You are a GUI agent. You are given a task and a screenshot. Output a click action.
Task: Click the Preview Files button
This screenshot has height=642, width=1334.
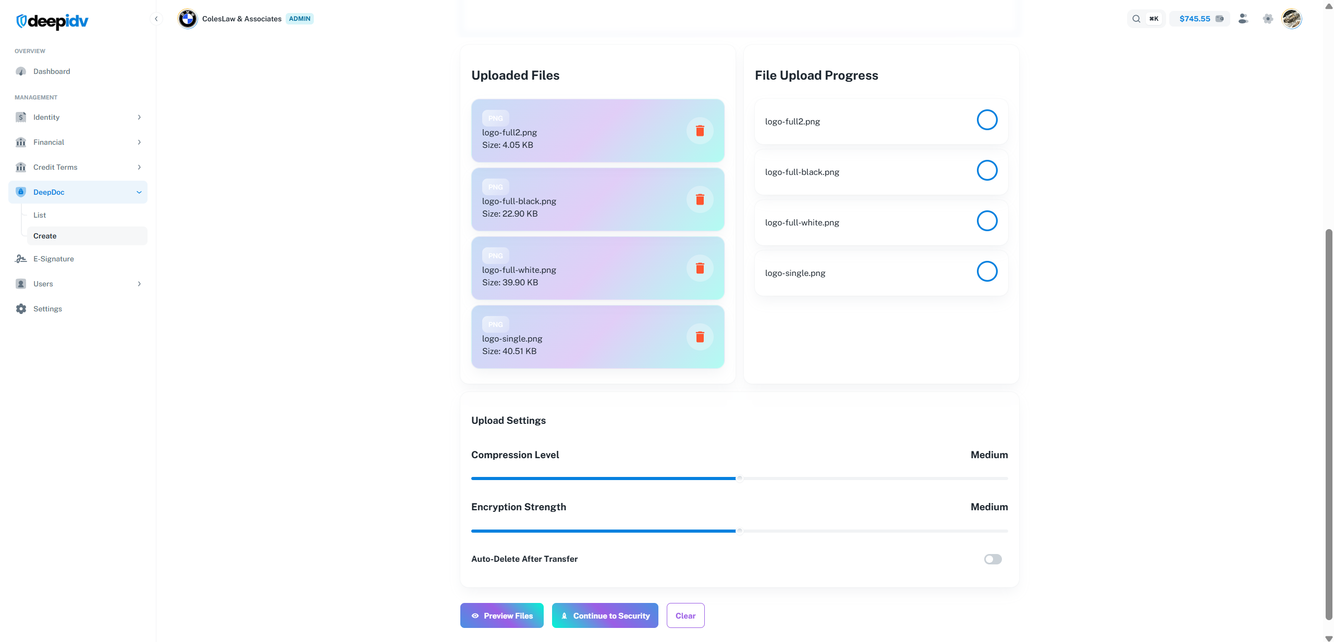[501, 615]
